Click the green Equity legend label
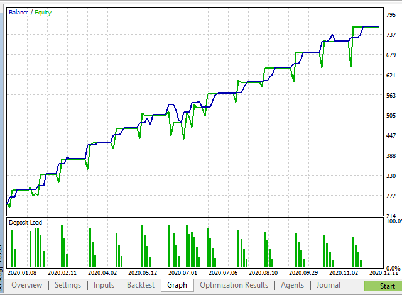Screen dimensions: 402x302 (43, 13)
